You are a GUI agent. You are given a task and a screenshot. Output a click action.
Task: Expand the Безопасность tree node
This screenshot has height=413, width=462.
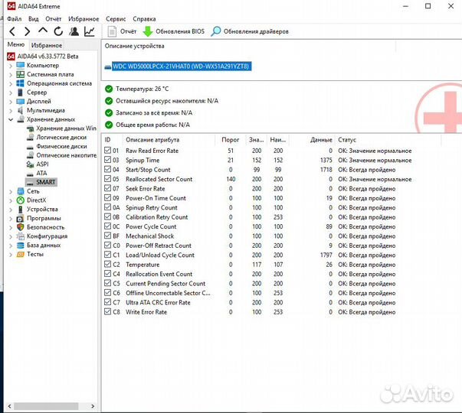pyautogui.click(x=11, y=227)
